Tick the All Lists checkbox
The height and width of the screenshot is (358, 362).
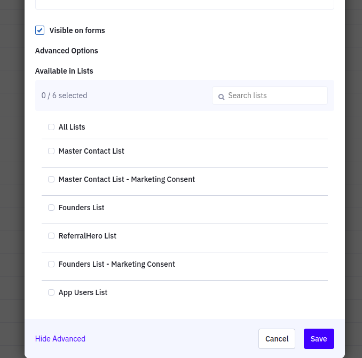pos(51,127)
